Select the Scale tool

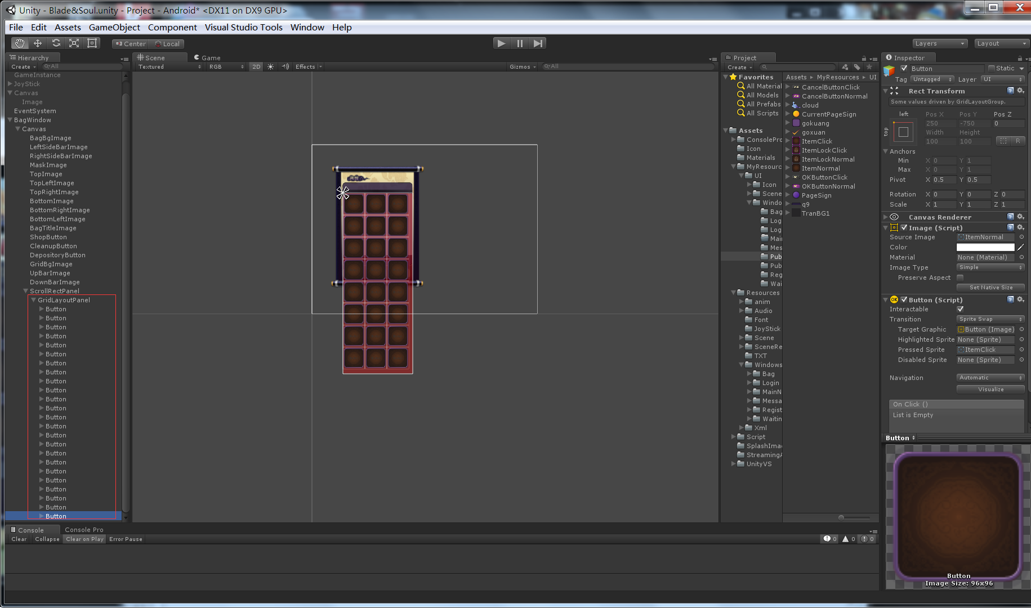[x=74, y=43]
